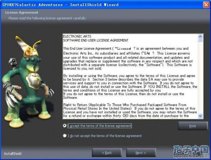Screen dimensions: 211x160
Task: Click the license text scrollbar thumb
Action: [x=200, y=40]
